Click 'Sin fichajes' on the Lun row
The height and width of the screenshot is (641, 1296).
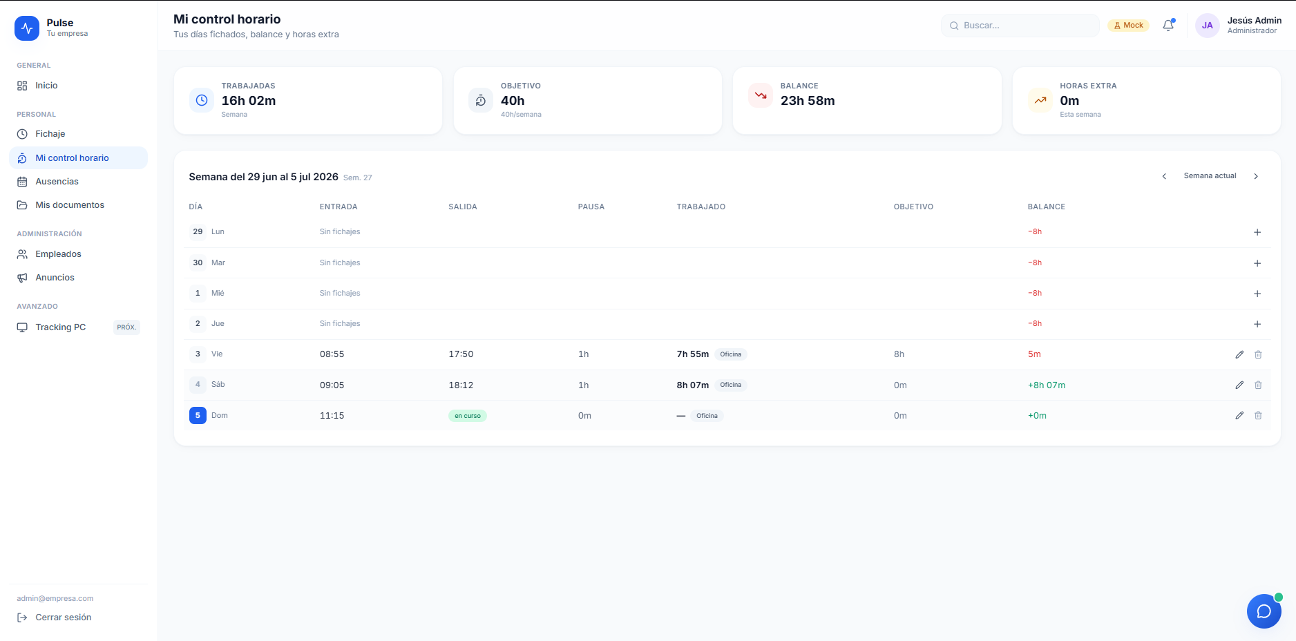pos(340,232)
